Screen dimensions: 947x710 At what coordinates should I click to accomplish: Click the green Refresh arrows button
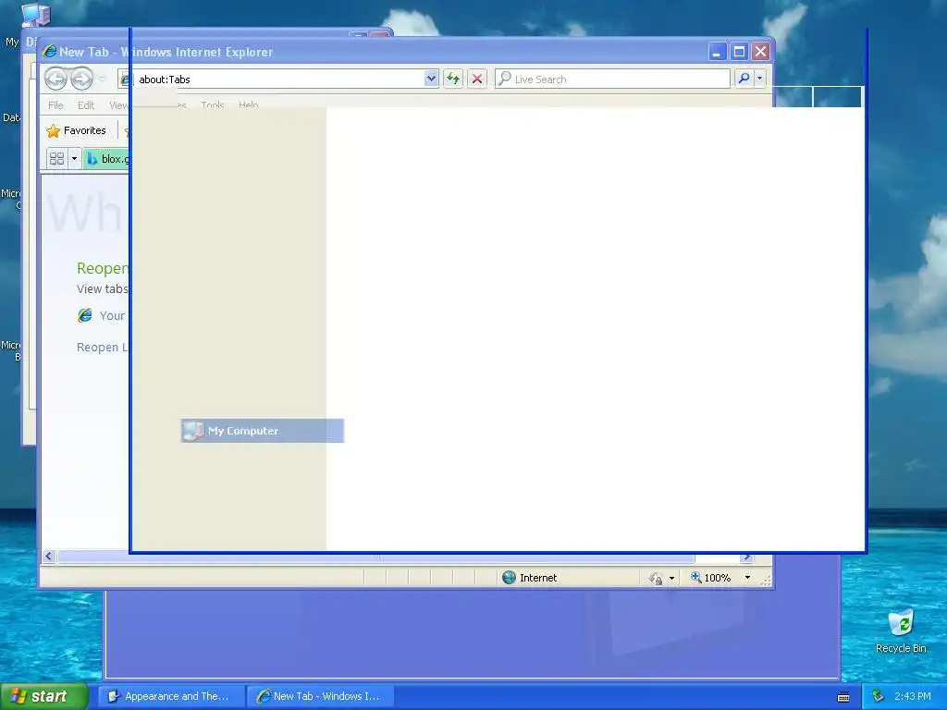point(453,79)
